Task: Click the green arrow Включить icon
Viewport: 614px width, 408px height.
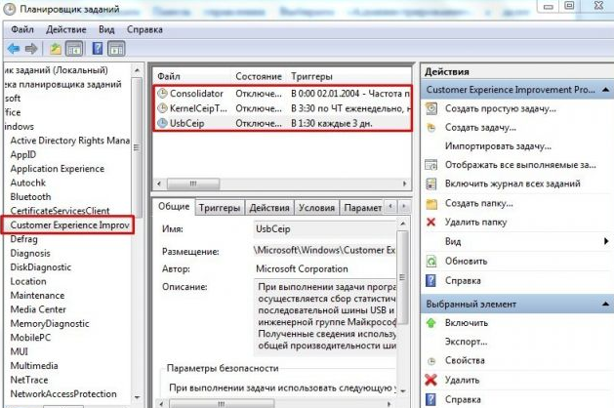Action: tap(430, 323)
